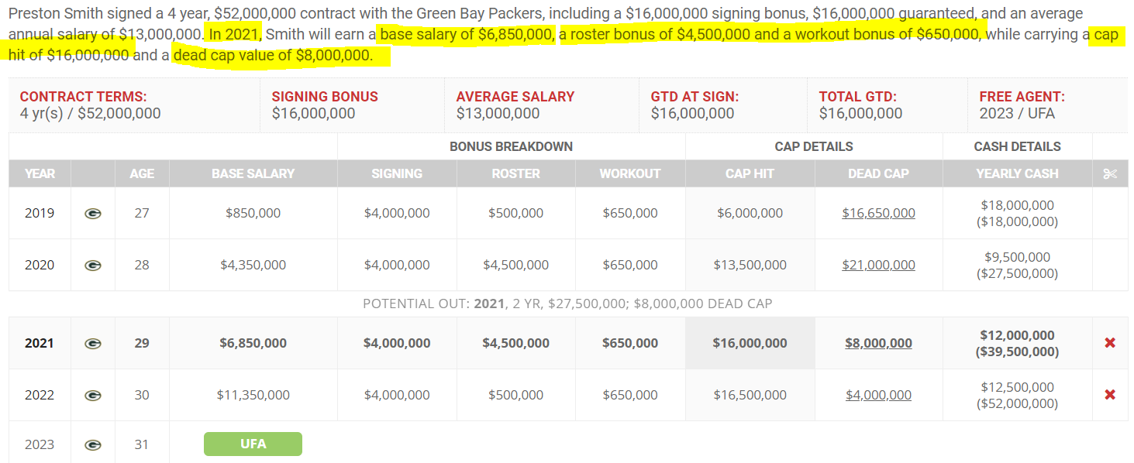1134x463 pixels.
Task: Open the $4,000,000 dead cap link
Action: click(878, 395)
